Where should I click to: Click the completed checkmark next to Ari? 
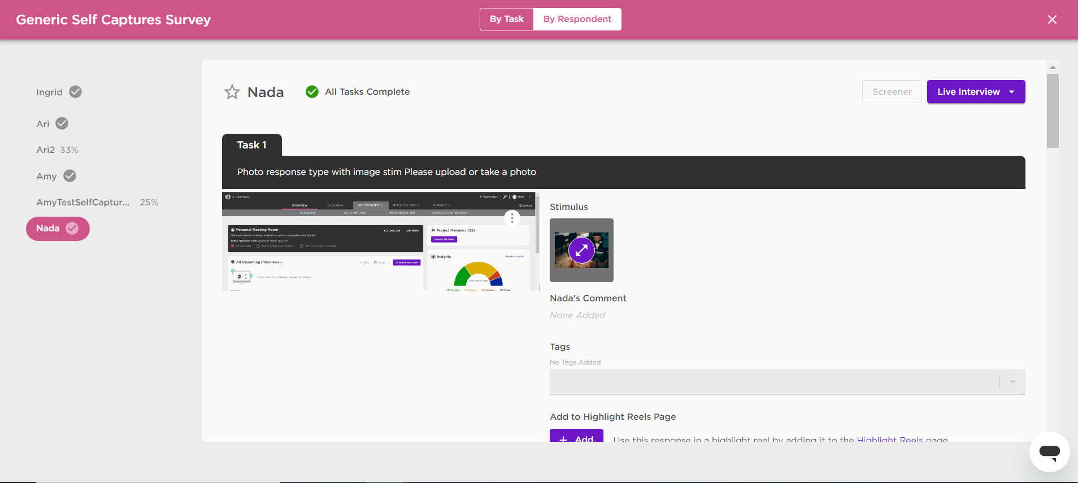[62, 124]
